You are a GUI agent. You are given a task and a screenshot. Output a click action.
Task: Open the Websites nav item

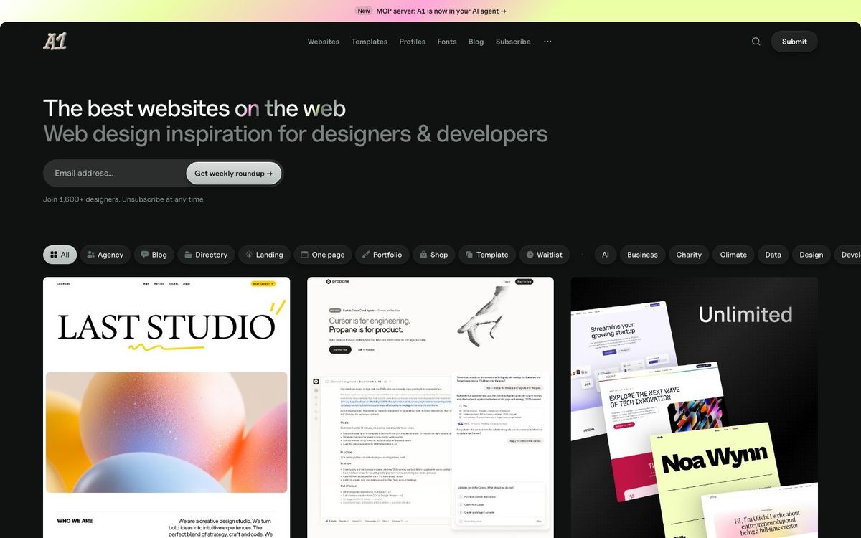pos(324,42)
